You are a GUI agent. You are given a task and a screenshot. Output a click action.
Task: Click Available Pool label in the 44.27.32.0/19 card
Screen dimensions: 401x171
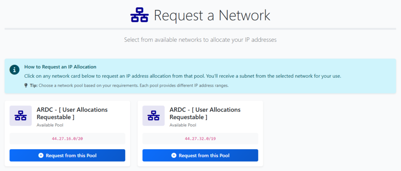tap(183, 125)
